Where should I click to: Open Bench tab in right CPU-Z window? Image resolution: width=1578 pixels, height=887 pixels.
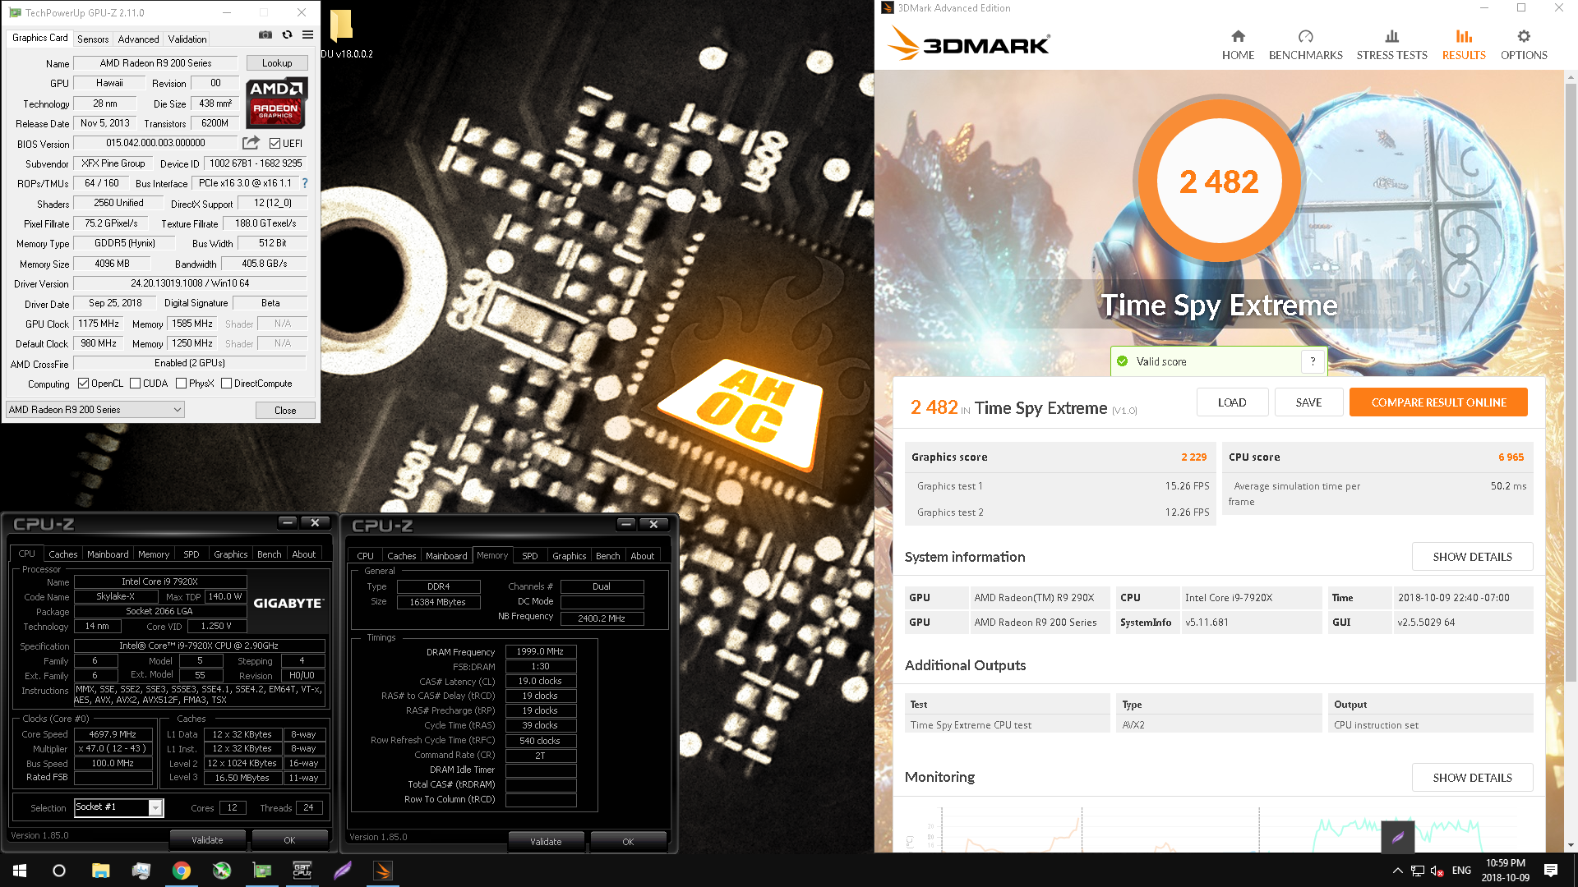click(607, 556)
